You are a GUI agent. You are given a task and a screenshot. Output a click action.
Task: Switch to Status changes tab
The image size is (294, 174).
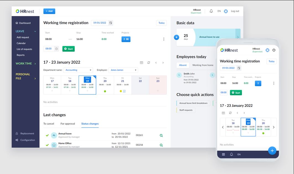tap(90, 124)
